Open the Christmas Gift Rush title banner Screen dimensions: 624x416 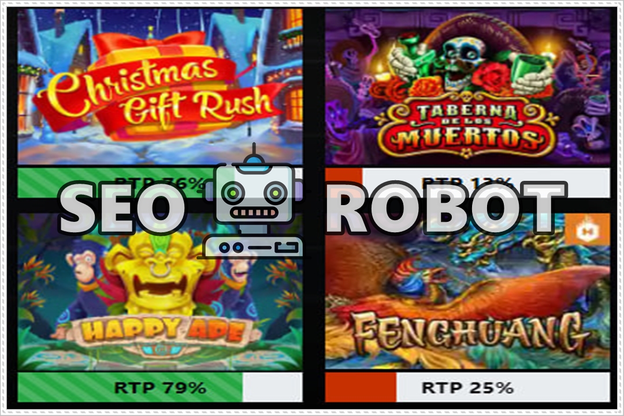coord(159,95)
